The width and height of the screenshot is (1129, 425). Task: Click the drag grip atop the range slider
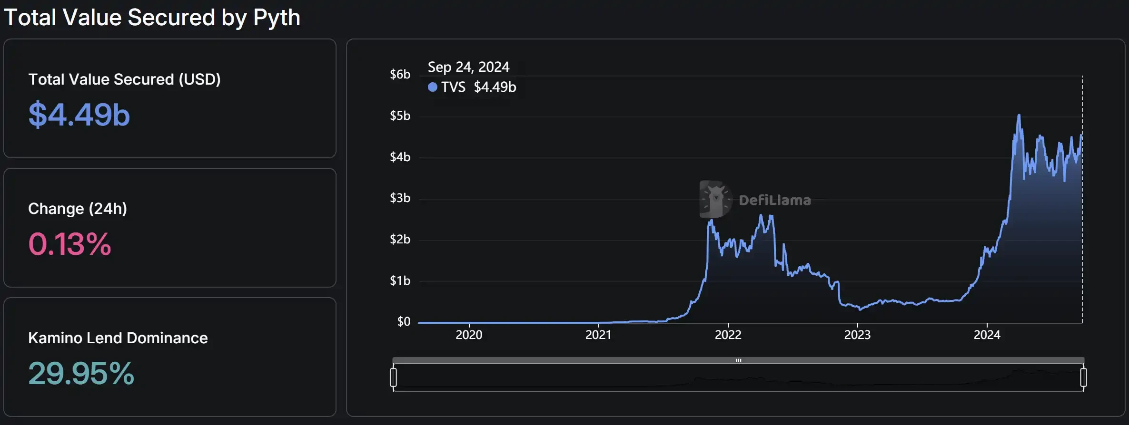pos(738,360)
